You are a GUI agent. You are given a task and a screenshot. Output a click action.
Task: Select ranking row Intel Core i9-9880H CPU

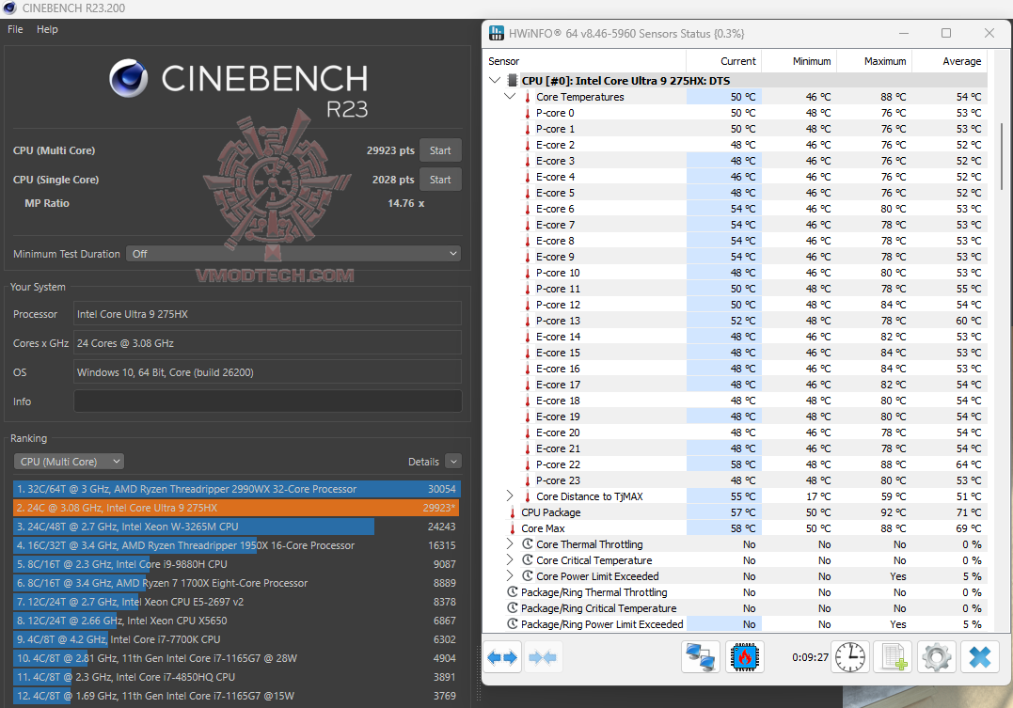coord(236,564)
